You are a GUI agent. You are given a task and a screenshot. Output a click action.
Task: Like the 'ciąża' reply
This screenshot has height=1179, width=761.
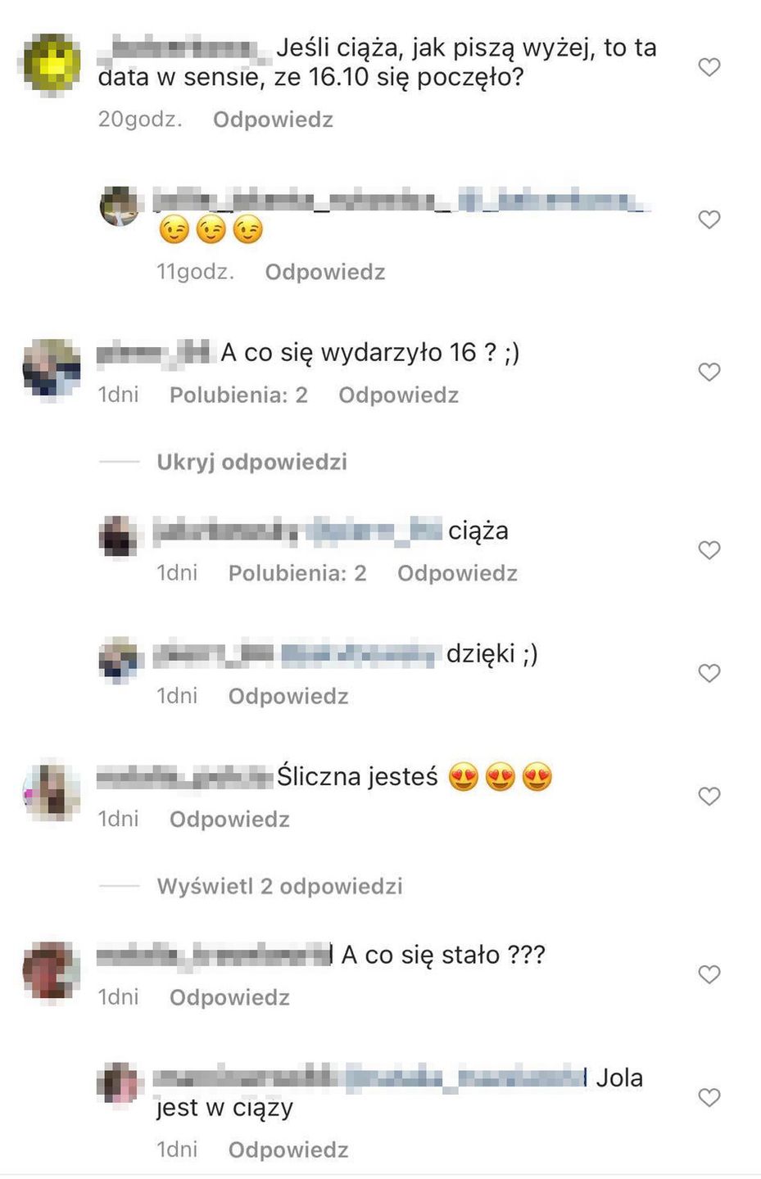coord(709,550)
